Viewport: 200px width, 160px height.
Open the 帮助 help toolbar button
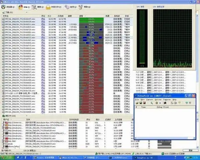84,7
